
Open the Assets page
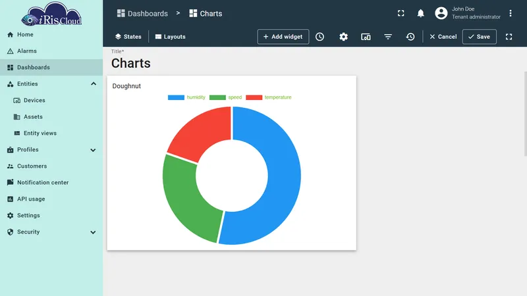pyautogui.click(x=51, y=117)
